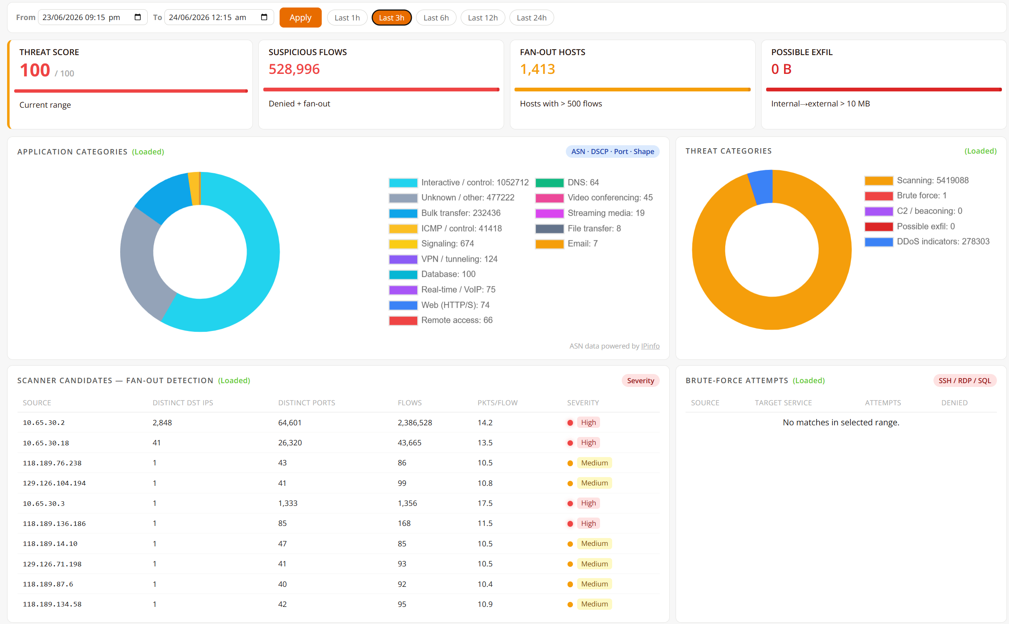Click the Threat Score card

tap(130, 84)
